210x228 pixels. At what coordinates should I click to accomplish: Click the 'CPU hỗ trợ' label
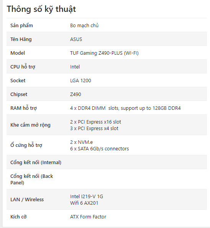coord(23,67)
